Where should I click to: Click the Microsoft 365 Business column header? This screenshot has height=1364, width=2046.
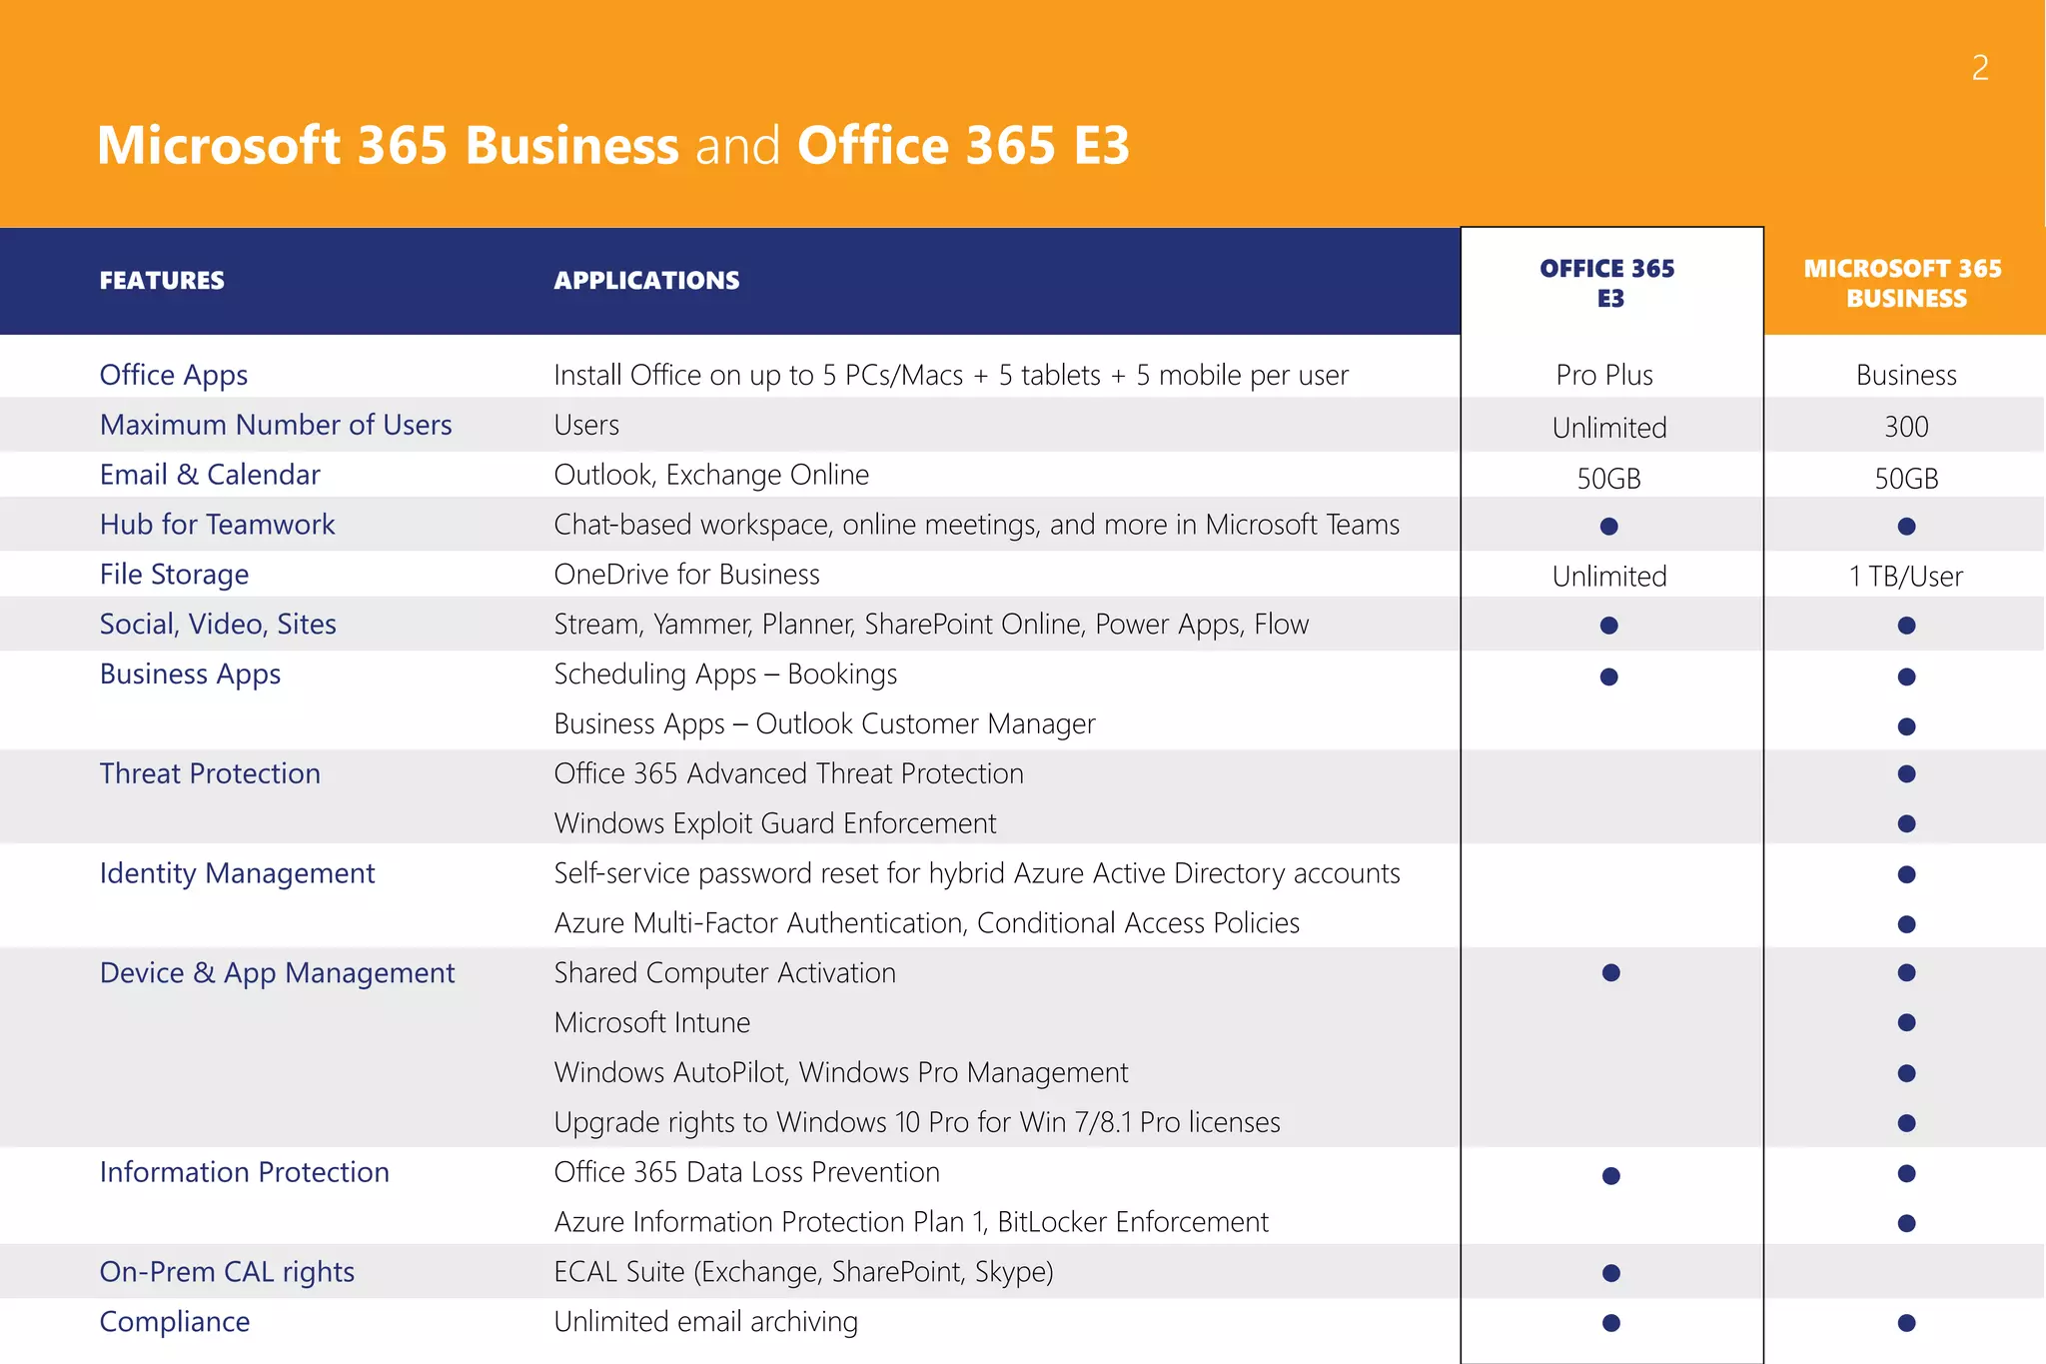click(x=1903, y=283)
